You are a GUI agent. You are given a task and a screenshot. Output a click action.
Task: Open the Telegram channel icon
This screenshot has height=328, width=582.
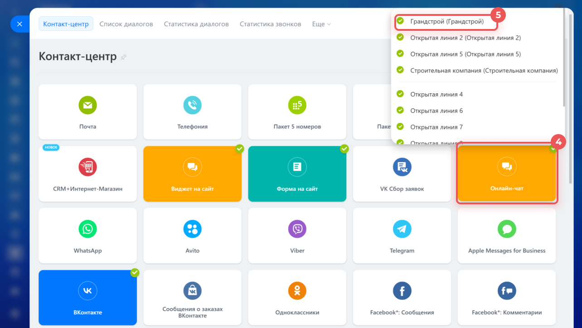pos(402,229)
